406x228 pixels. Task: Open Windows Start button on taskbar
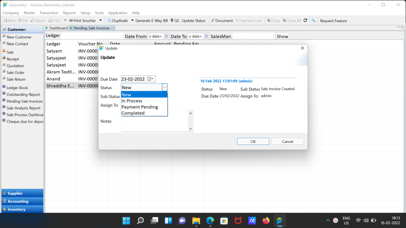[x=126, y=220]
